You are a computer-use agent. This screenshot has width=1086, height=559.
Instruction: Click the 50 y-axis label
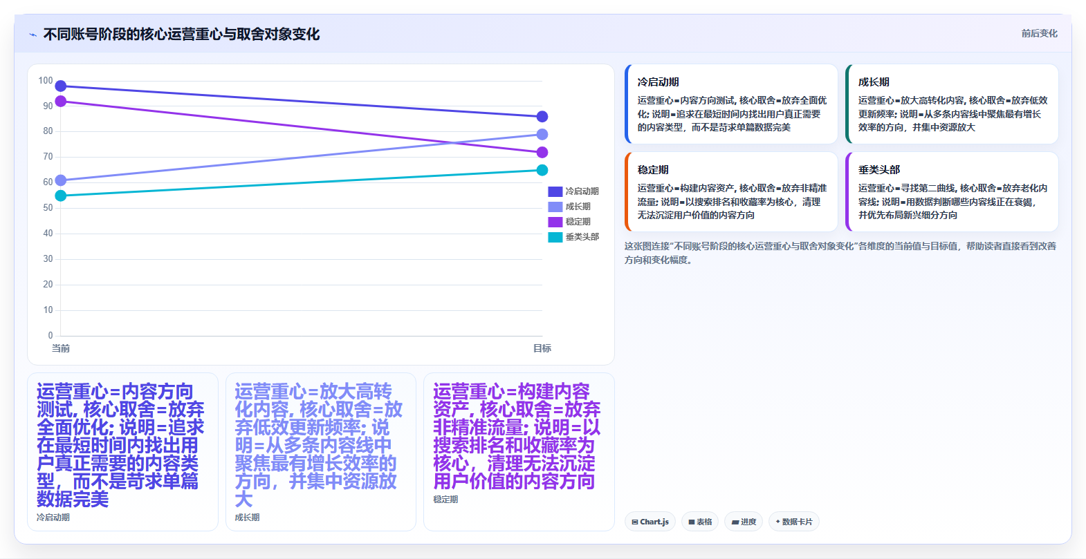pos(48,208)
